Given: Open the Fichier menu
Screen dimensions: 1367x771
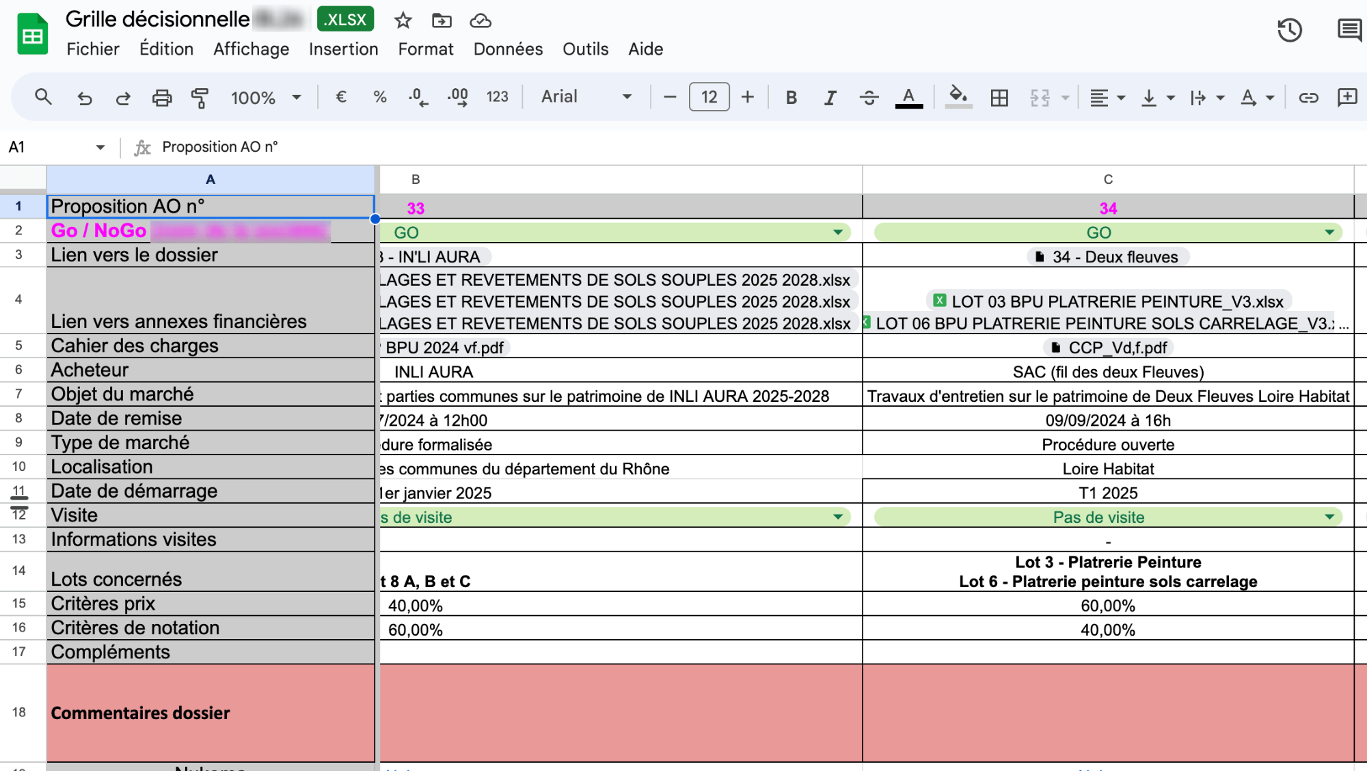Looking at the screenshot, I should pos(93,49).
